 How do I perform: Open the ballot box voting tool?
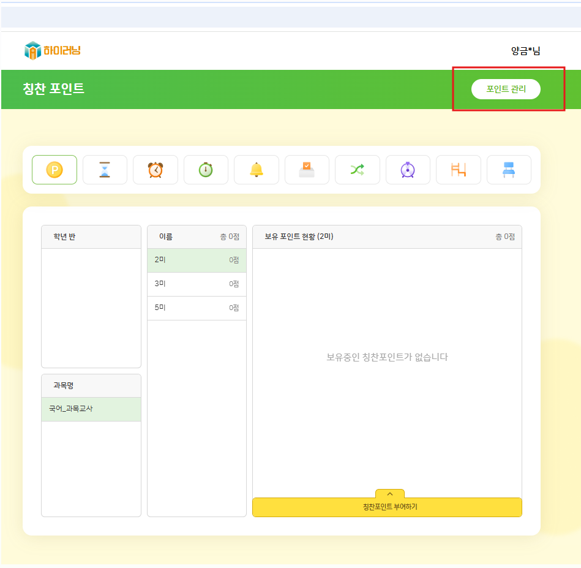point(307,170)
